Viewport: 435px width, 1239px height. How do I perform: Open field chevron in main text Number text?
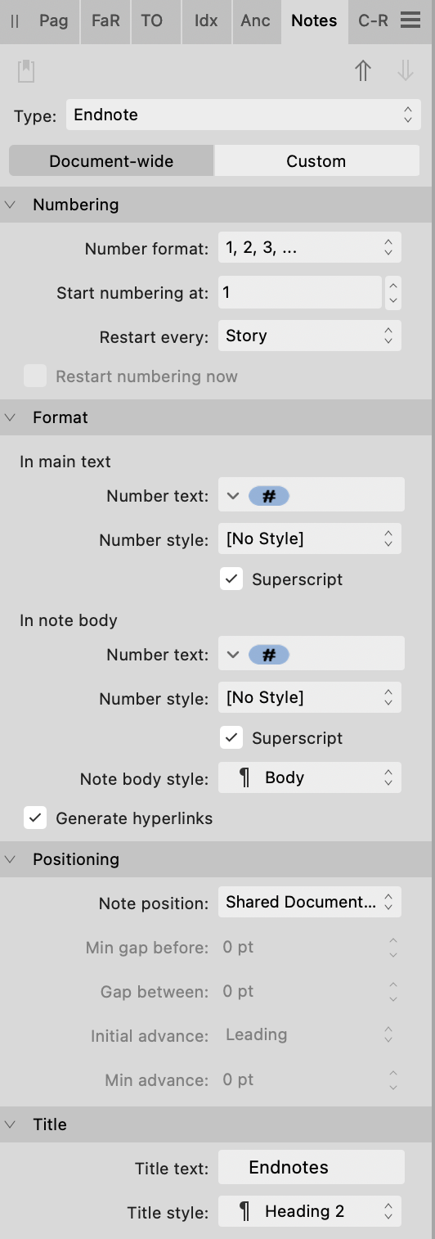(233, 496)
